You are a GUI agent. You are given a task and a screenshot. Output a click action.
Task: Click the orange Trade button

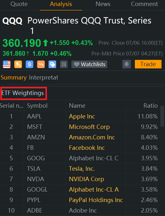pos(148,64)
